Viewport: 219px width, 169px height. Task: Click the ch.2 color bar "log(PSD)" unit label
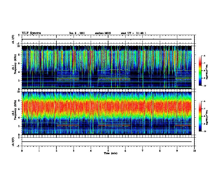(x=207, y=117)
